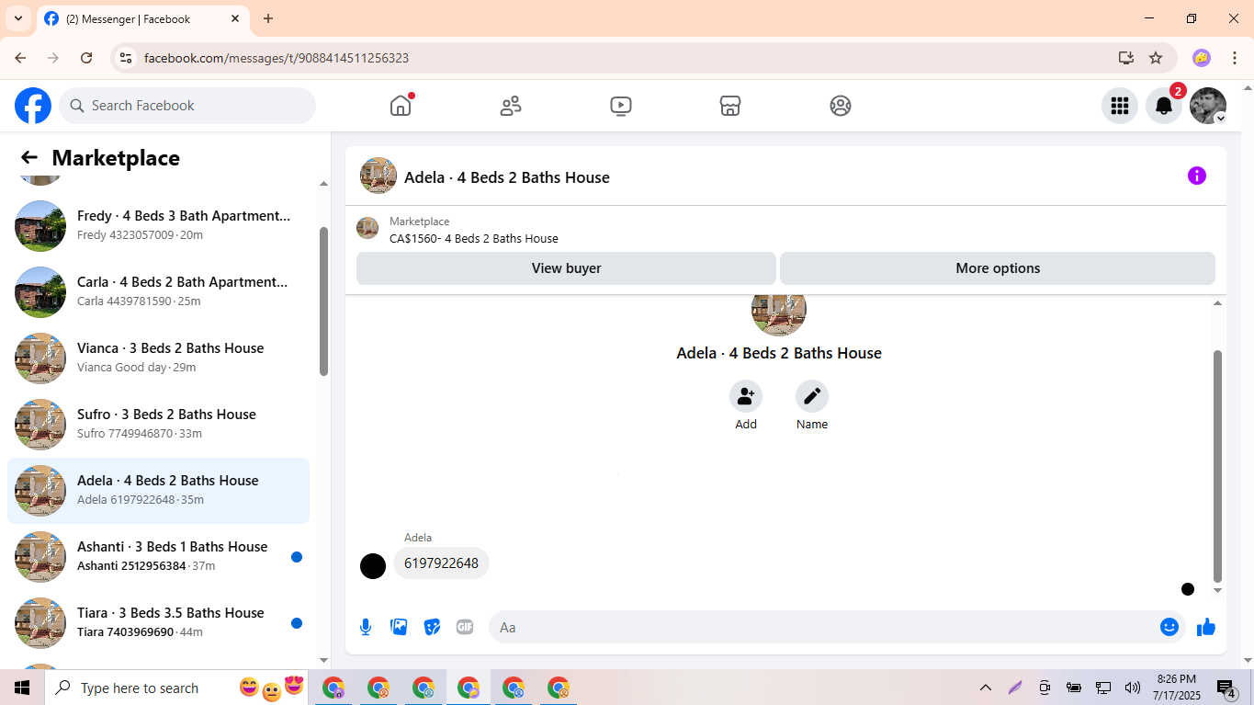Open the Groups icon in top navigation

tap(841, 106)
